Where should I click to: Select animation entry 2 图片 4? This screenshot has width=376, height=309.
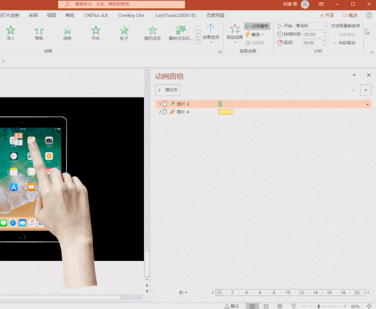[x=263, y=112]
